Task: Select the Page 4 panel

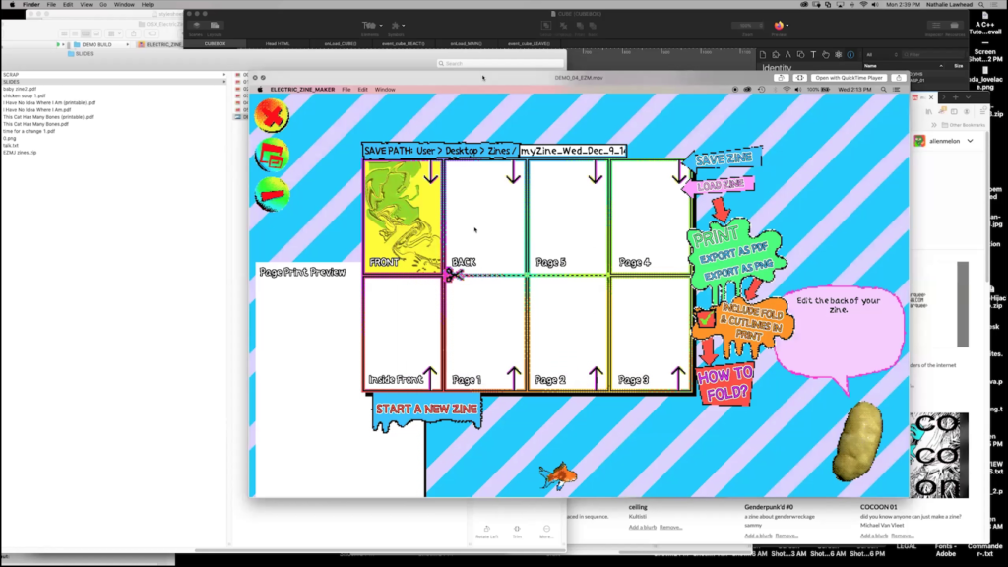Action: pos(651,216)
